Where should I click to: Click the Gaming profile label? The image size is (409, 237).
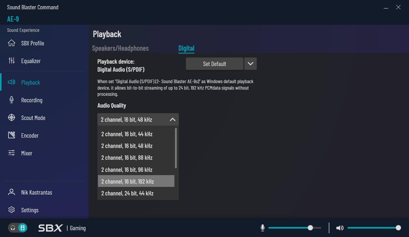click(x=78, y=228)
